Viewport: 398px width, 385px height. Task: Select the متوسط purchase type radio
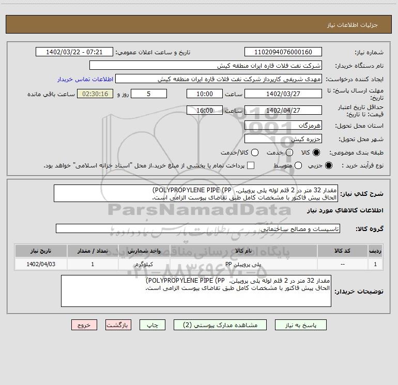298,165
